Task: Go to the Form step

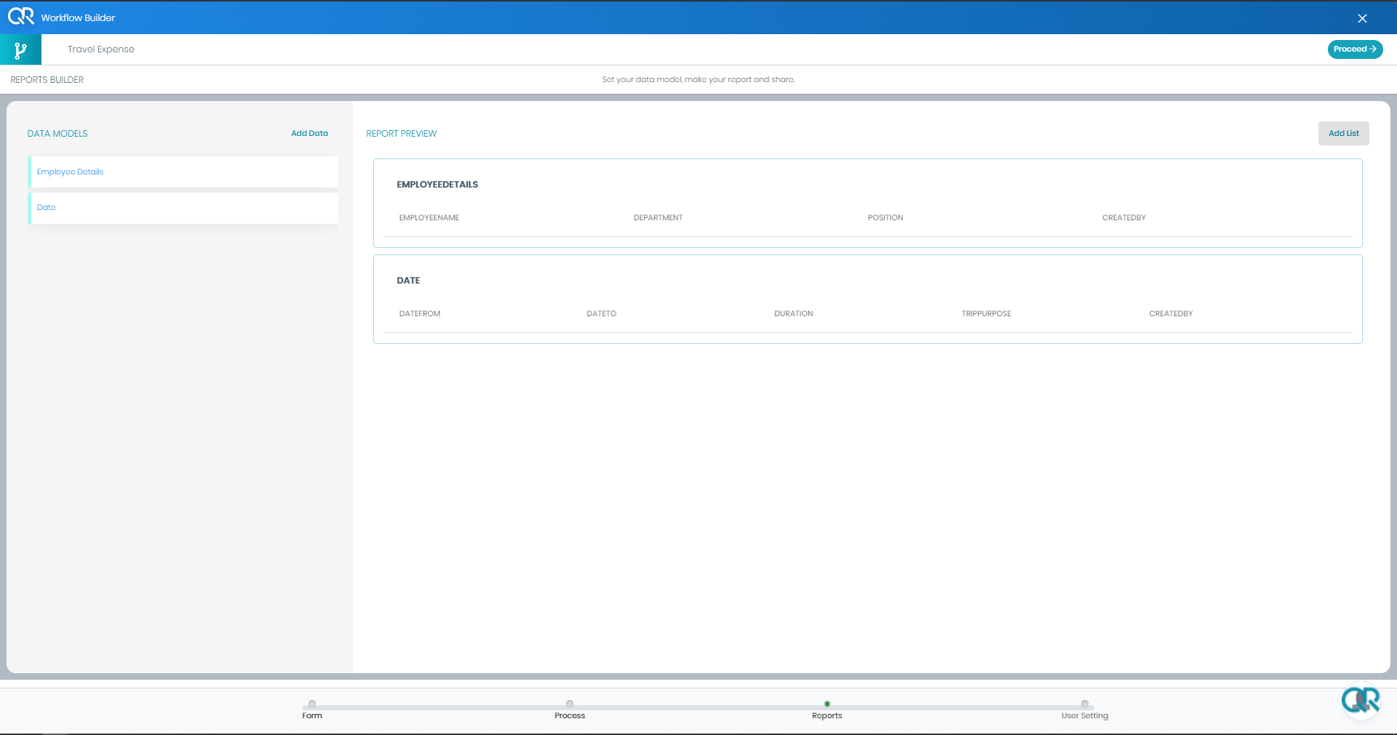Action: 312,710
